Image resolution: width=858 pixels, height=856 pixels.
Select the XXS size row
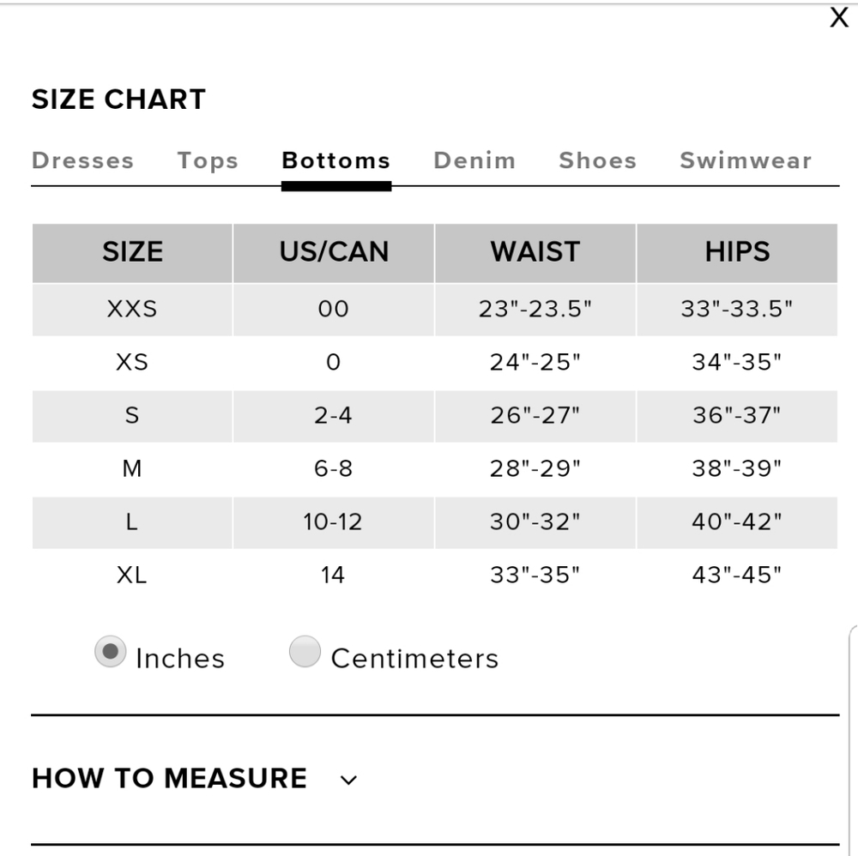[x=132, y=309]
